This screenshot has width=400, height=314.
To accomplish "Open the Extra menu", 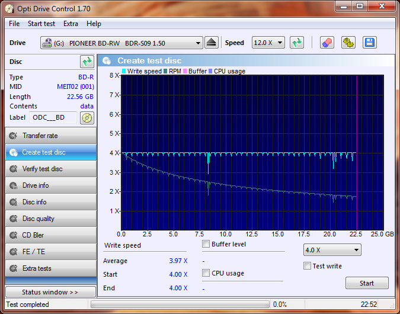I will tap(71, 24).
